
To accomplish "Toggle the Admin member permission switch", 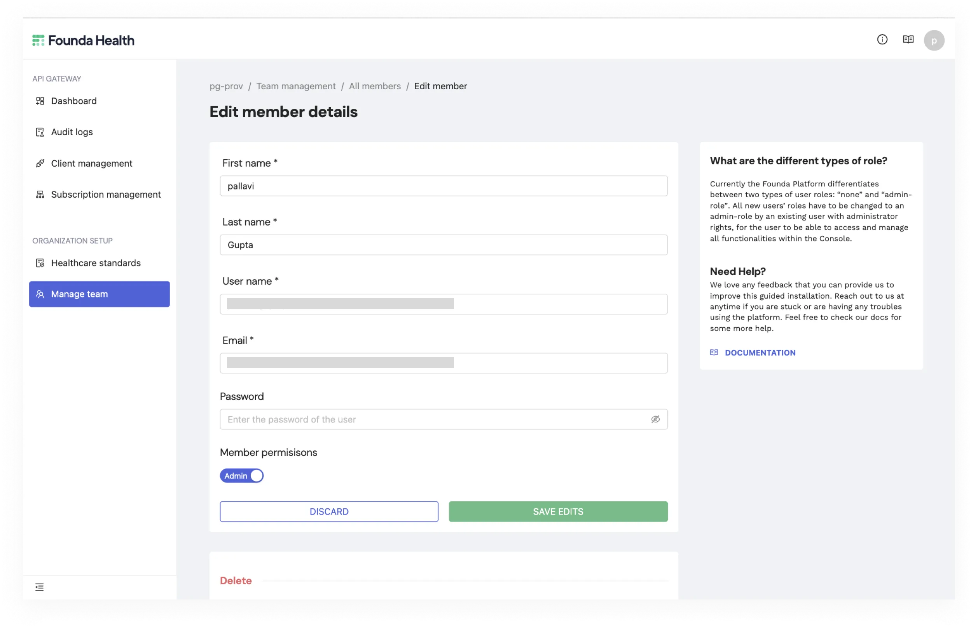I will coord(242,476).
